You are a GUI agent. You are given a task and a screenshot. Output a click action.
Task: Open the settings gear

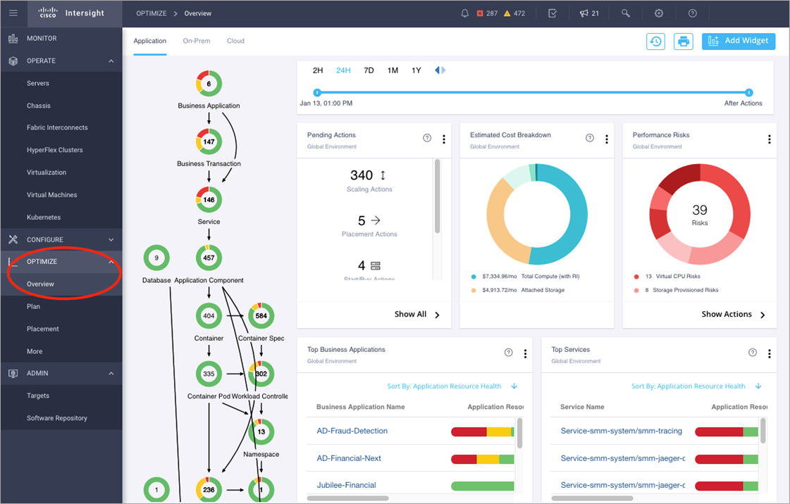658,13
